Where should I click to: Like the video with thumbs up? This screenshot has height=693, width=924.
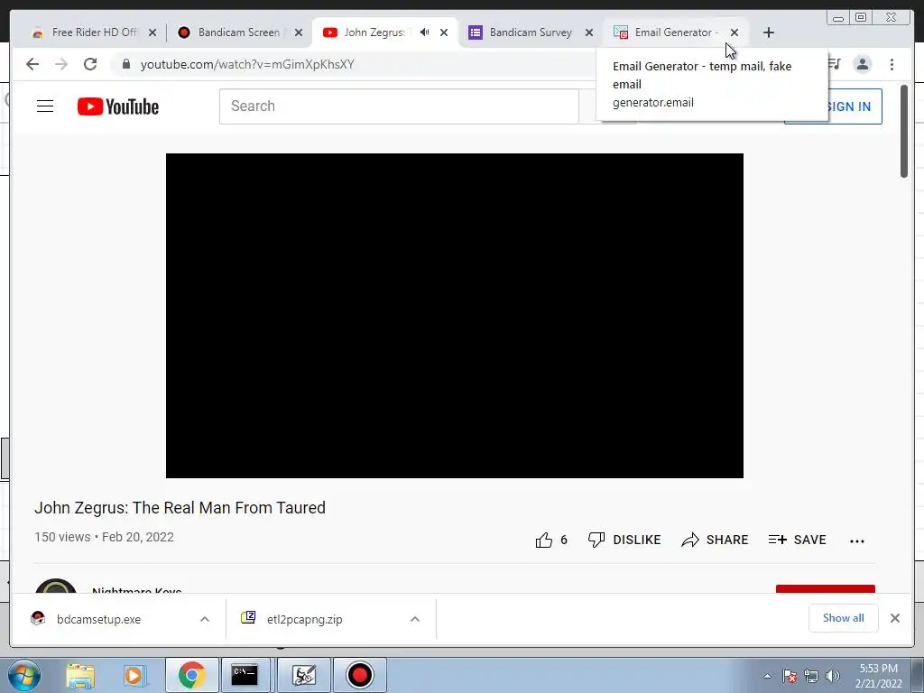click(544, 540)
